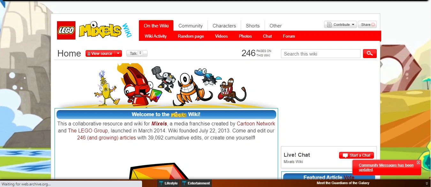Open the Shorts tab
This screenshot has width=431, height=187.
(x=253, y=26)
